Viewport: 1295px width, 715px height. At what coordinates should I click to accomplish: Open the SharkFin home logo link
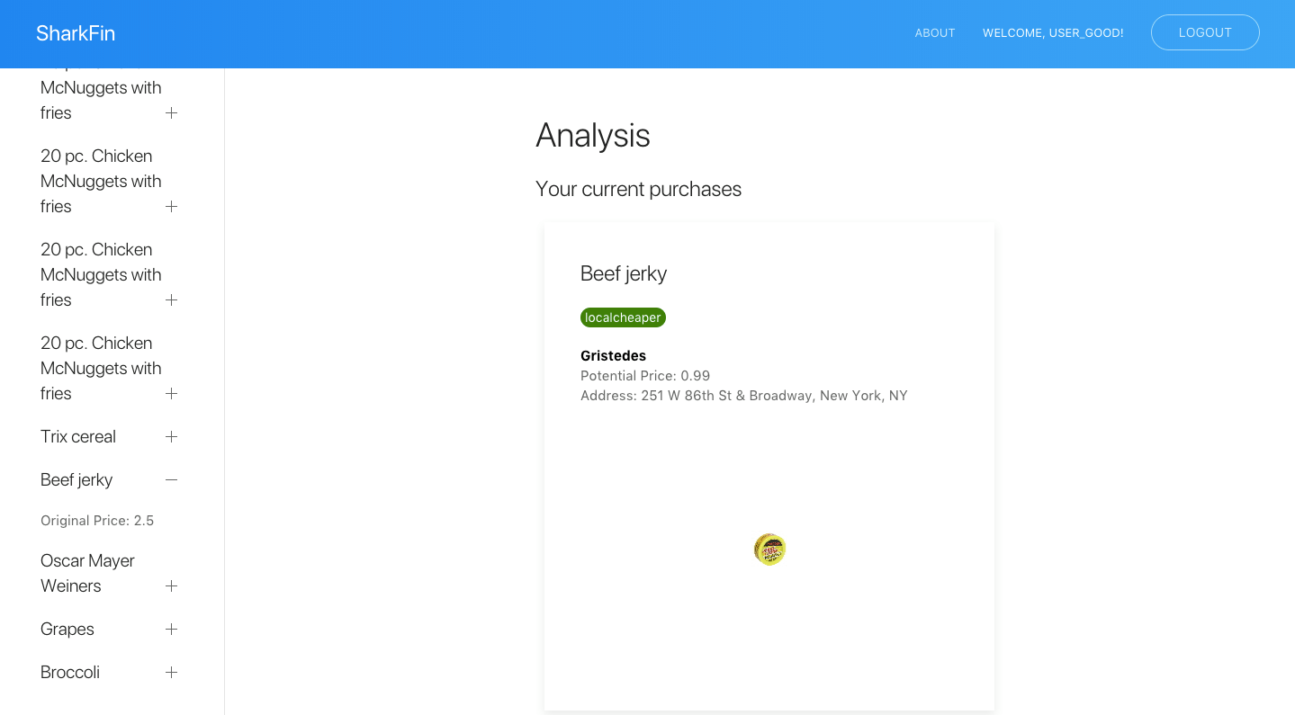(76, 33)
